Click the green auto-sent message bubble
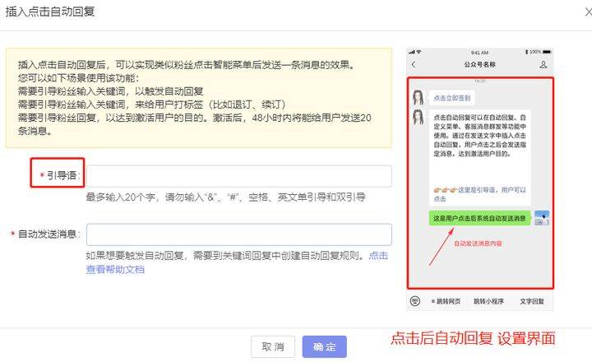The image size is (592, 362). (479, 218)
